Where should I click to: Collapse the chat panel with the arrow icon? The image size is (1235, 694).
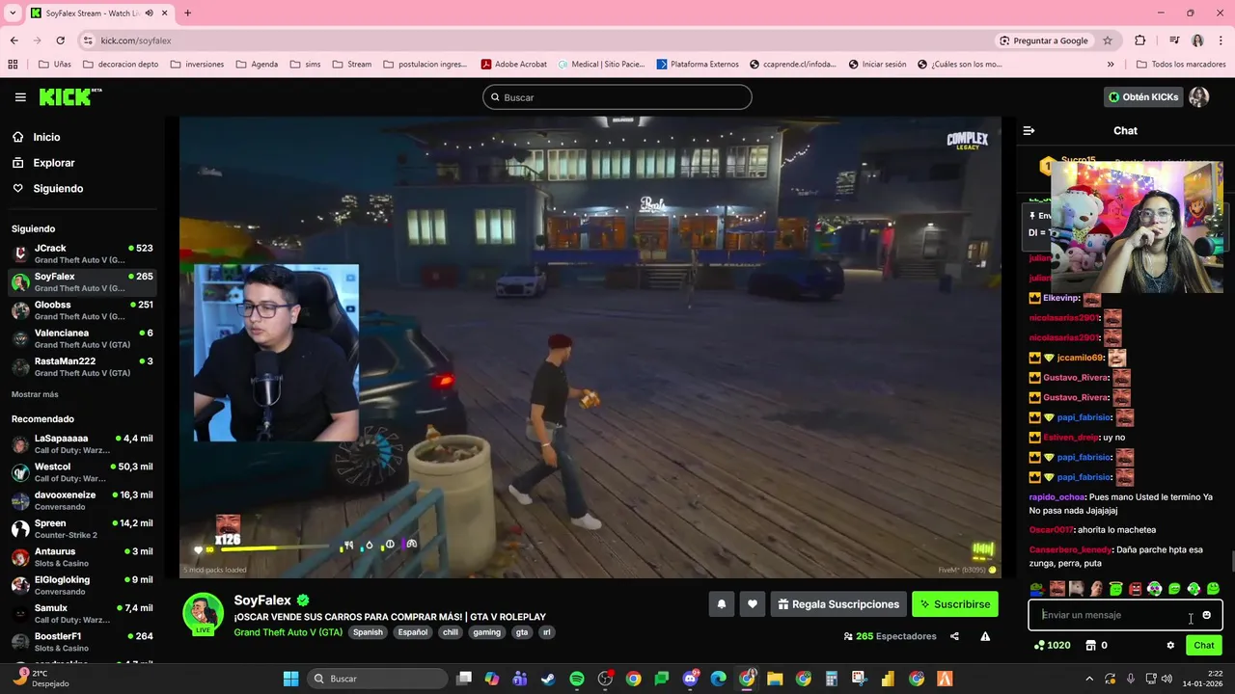pos(1029,130)
